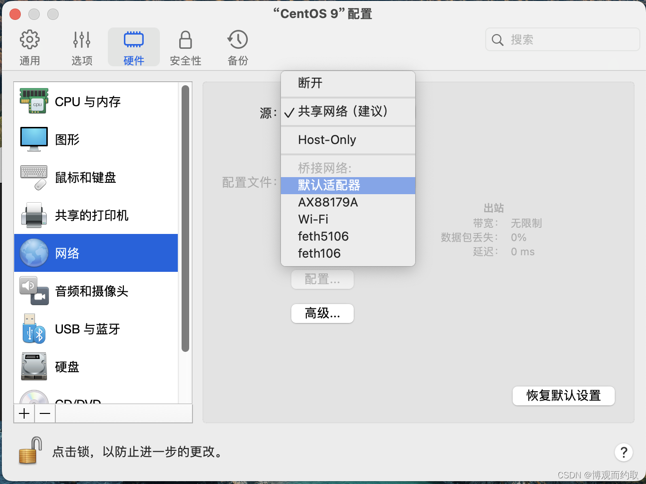Select the CPU 与内存 memory chip icon
This screenshot has height=484, width=646.
click(34, 101)
